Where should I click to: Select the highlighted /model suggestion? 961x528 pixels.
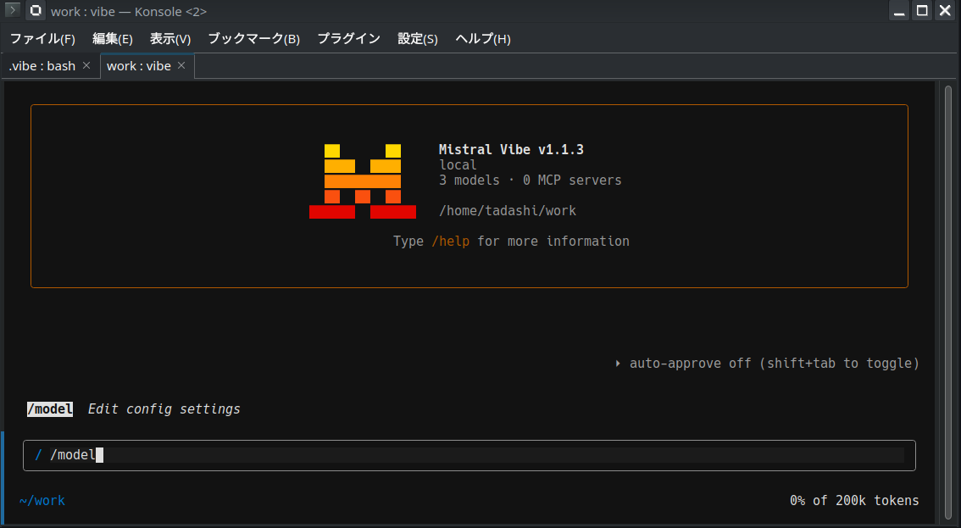pyautogui.click(x=50, y=409)
